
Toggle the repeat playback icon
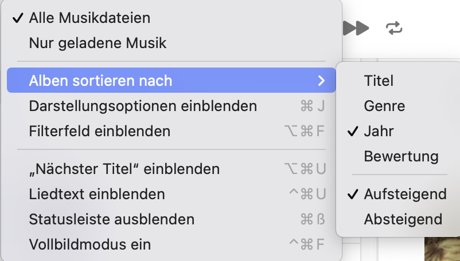395,27
